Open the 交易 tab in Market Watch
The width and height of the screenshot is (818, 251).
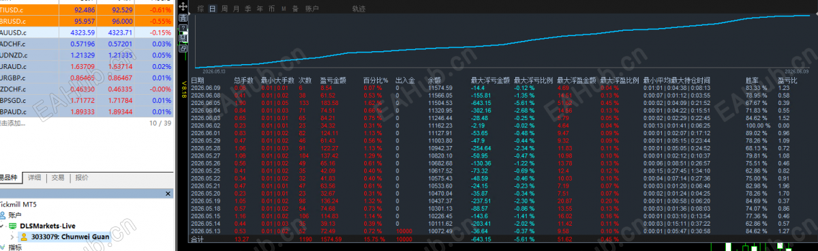pos(58,178)
